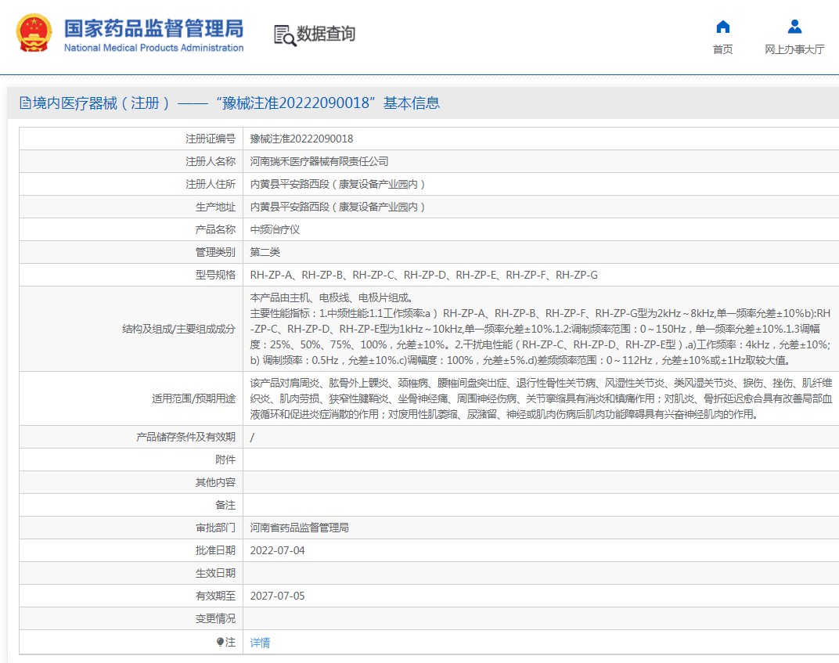Click product name 中频治疗仪
The width and height of the screenshot is (839, 663).
pyautogui.click(x=275, y=229)
